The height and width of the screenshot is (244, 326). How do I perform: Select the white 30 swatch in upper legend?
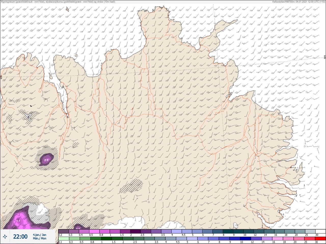pyautogui.click(x=321, y=231)
